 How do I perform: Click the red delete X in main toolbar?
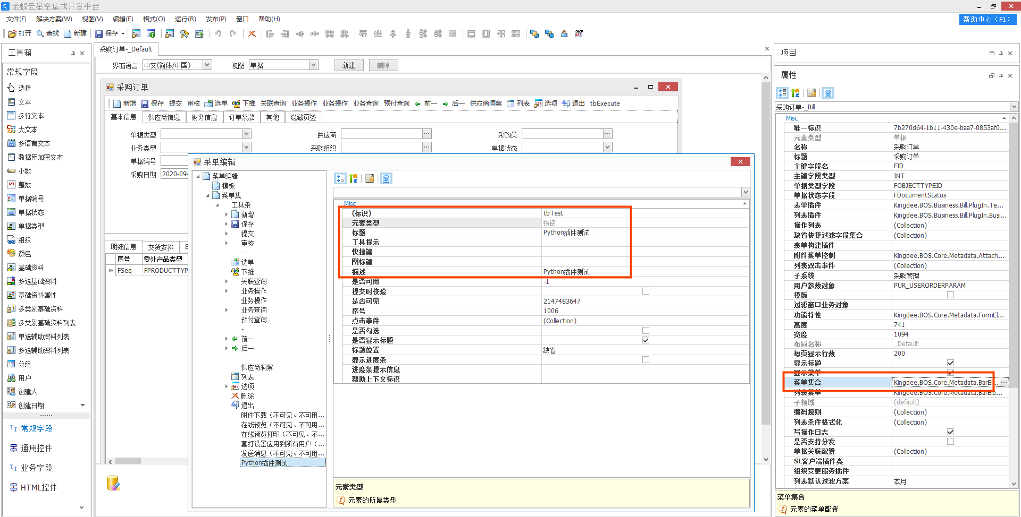point(252,33)
